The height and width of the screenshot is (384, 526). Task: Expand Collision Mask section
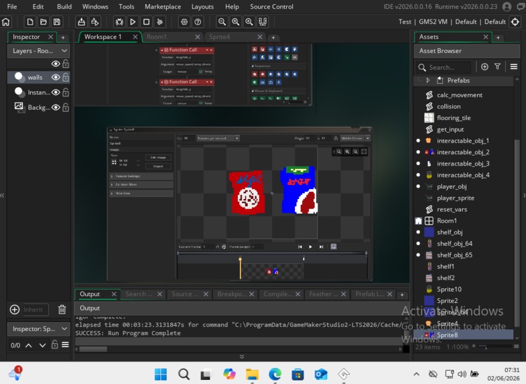pos(141,184)
